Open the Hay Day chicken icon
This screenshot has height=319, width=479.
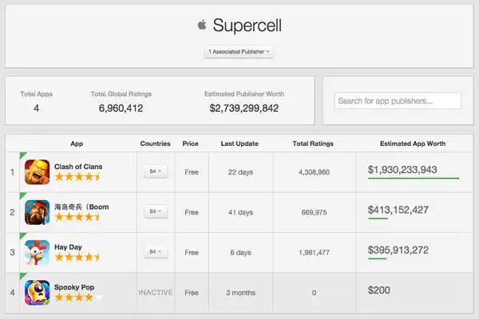pos(37,253)
